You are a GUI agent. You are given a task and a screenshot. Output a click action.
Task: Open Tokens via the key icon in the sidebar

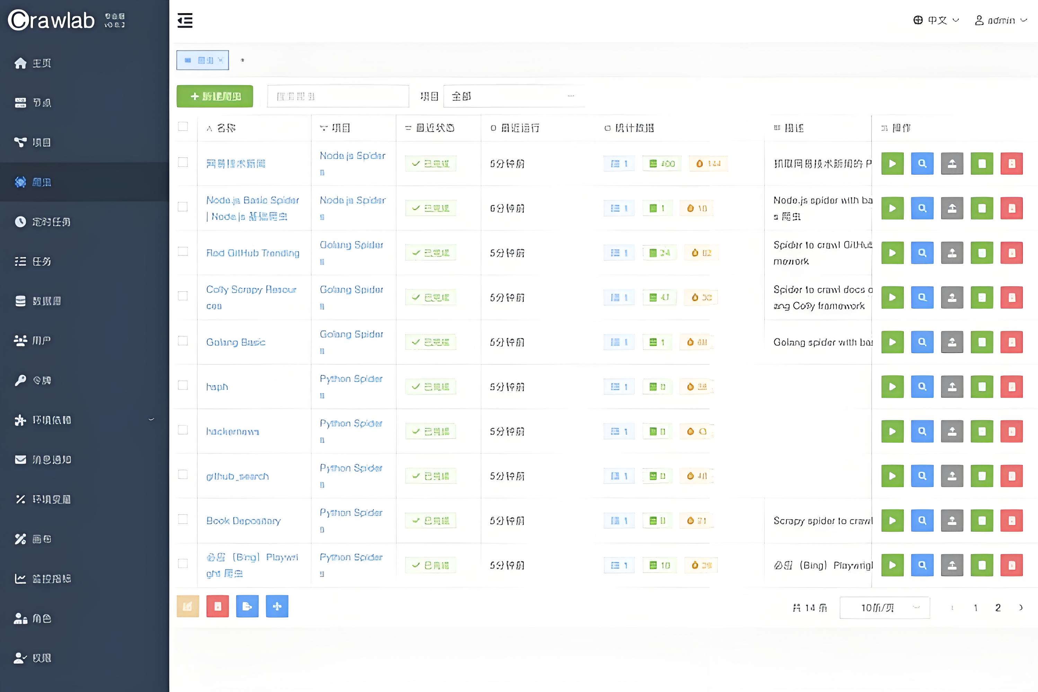(20, 380)
